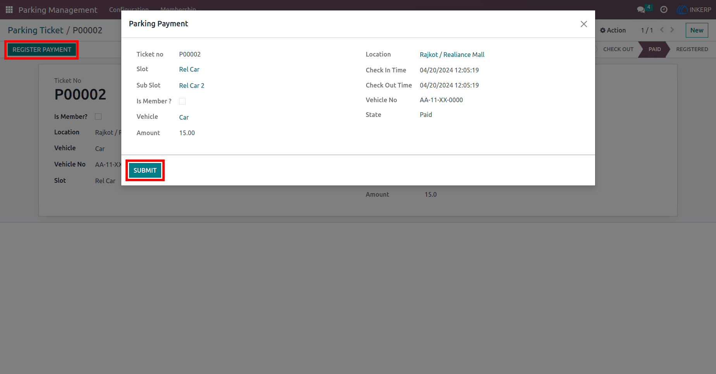Click the 1 / 1 pager counter
This screenshot has height=374, width=716.
(x=647, y=30)
